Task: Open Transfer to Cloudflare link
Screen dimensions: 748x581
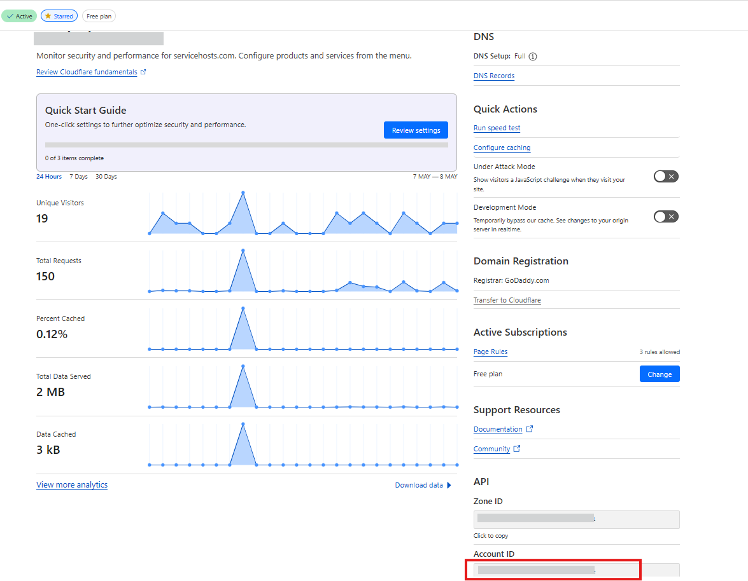Action: click(507, 300)
